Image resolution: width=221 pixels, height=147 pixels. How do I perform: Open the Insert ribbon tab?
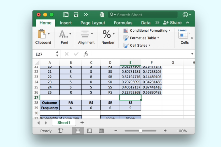pyautogui.click(x=66, y=23)
